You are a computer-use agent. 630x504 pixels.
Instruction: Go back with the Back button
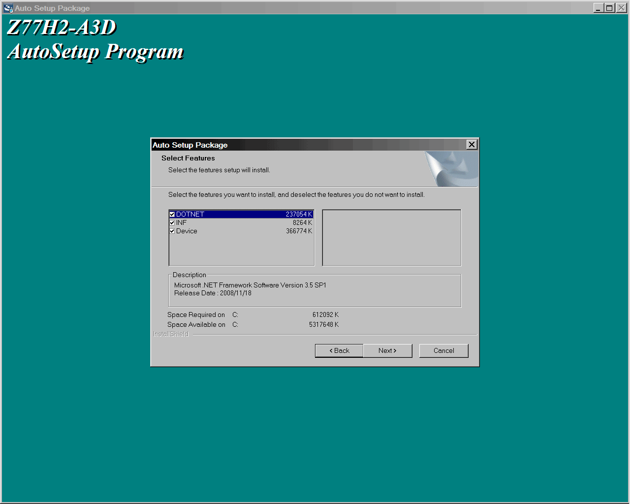tap(339, 350)
